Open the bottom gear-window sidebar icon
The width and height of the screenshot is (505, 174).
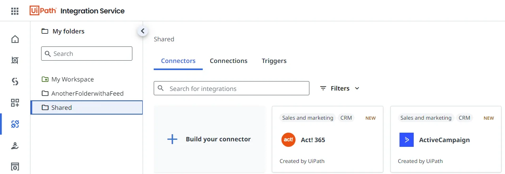click(x=15, y=167)
